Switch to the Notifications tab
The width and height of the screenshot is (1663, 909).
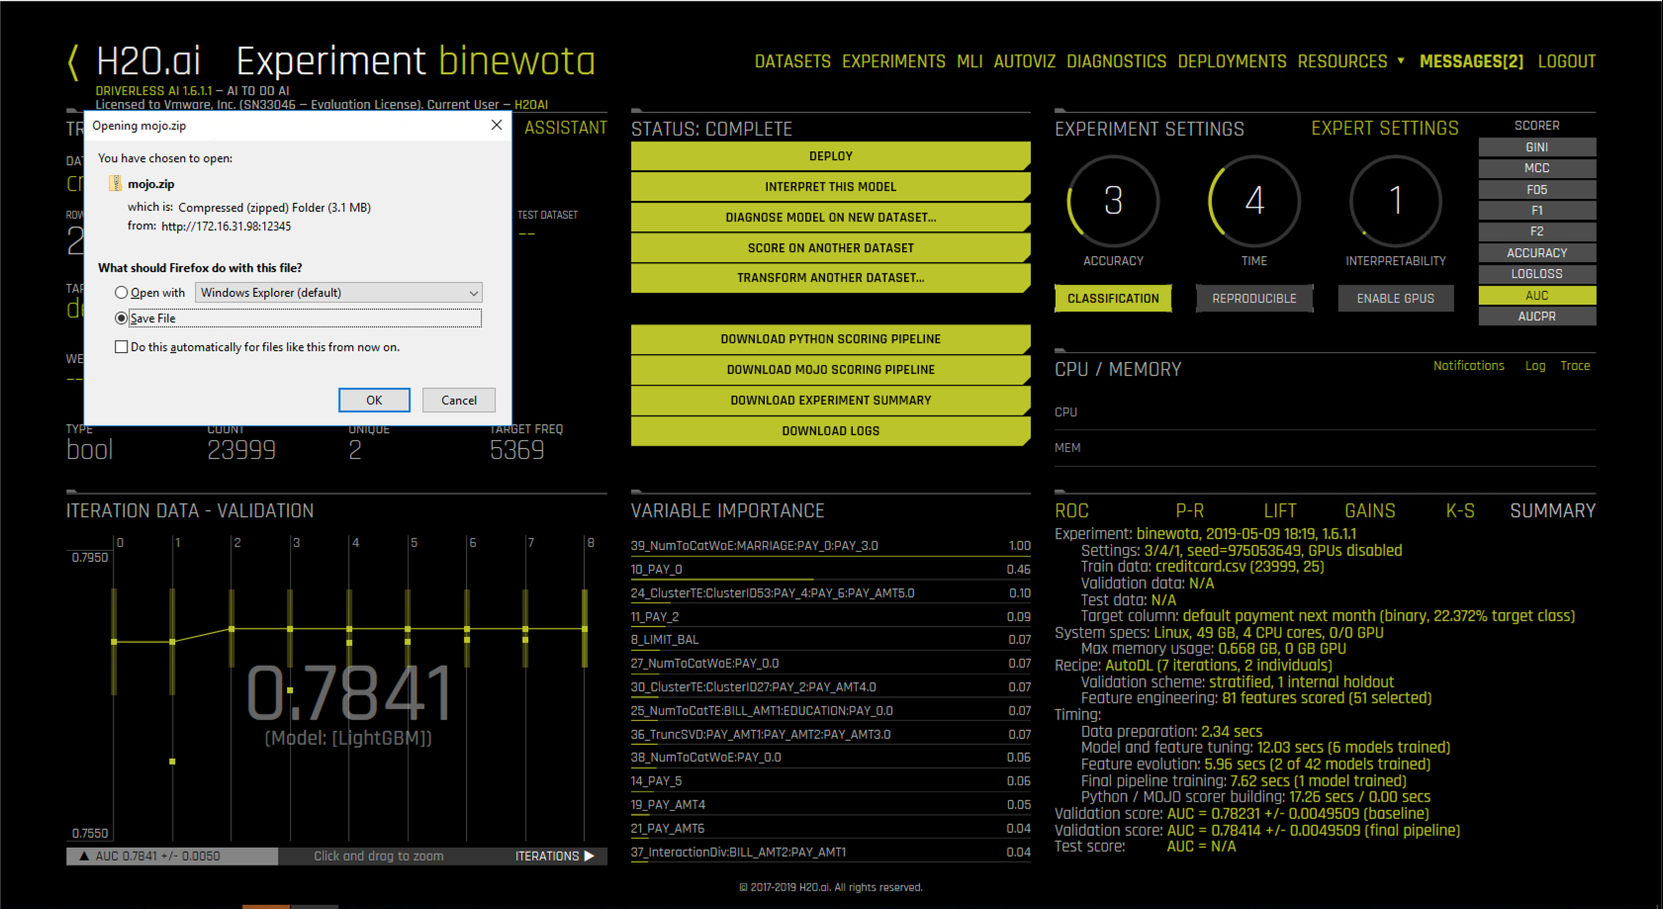1469,366
